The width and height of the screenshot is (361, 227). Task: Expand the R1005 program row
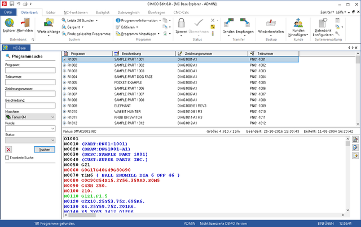64,82
